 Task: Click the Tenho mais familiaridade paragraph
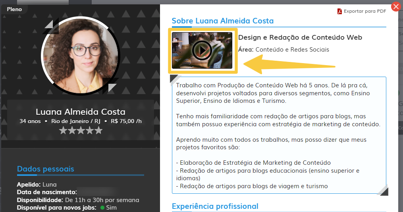[278, 120]
